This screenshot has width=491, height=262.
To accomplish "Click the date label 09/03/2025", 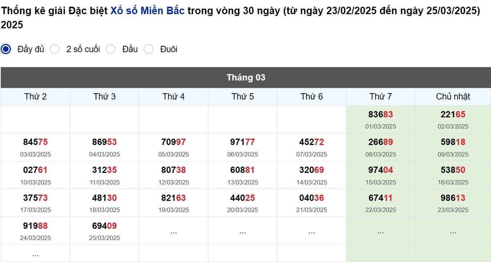I will 453,155.
